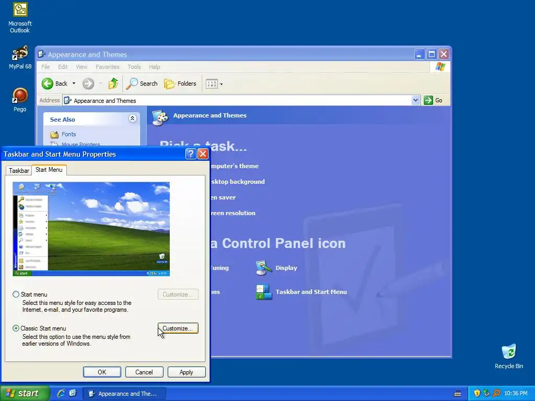535x401 pixels.
Task: Select the Start Menu tab
Action: click(x=49, y=170)
